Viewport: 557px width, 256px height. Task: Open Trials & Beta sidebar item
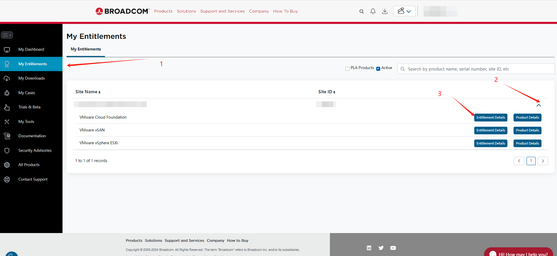(31, 107)
